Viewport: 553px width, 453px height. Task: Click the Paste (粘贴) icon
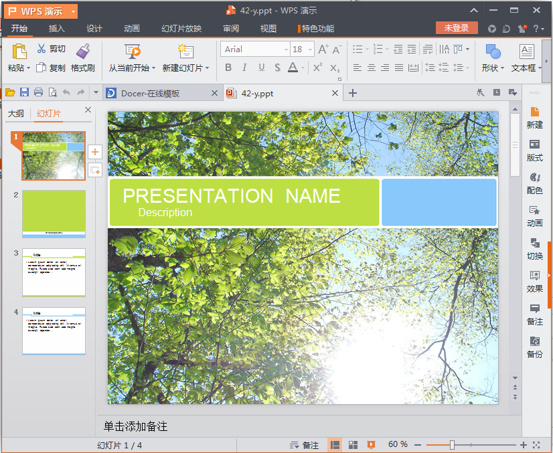(19, 52)
